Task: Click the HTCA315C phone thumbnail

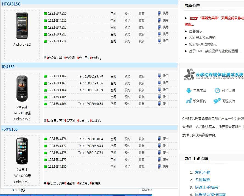Action: [x=22, y=26]
